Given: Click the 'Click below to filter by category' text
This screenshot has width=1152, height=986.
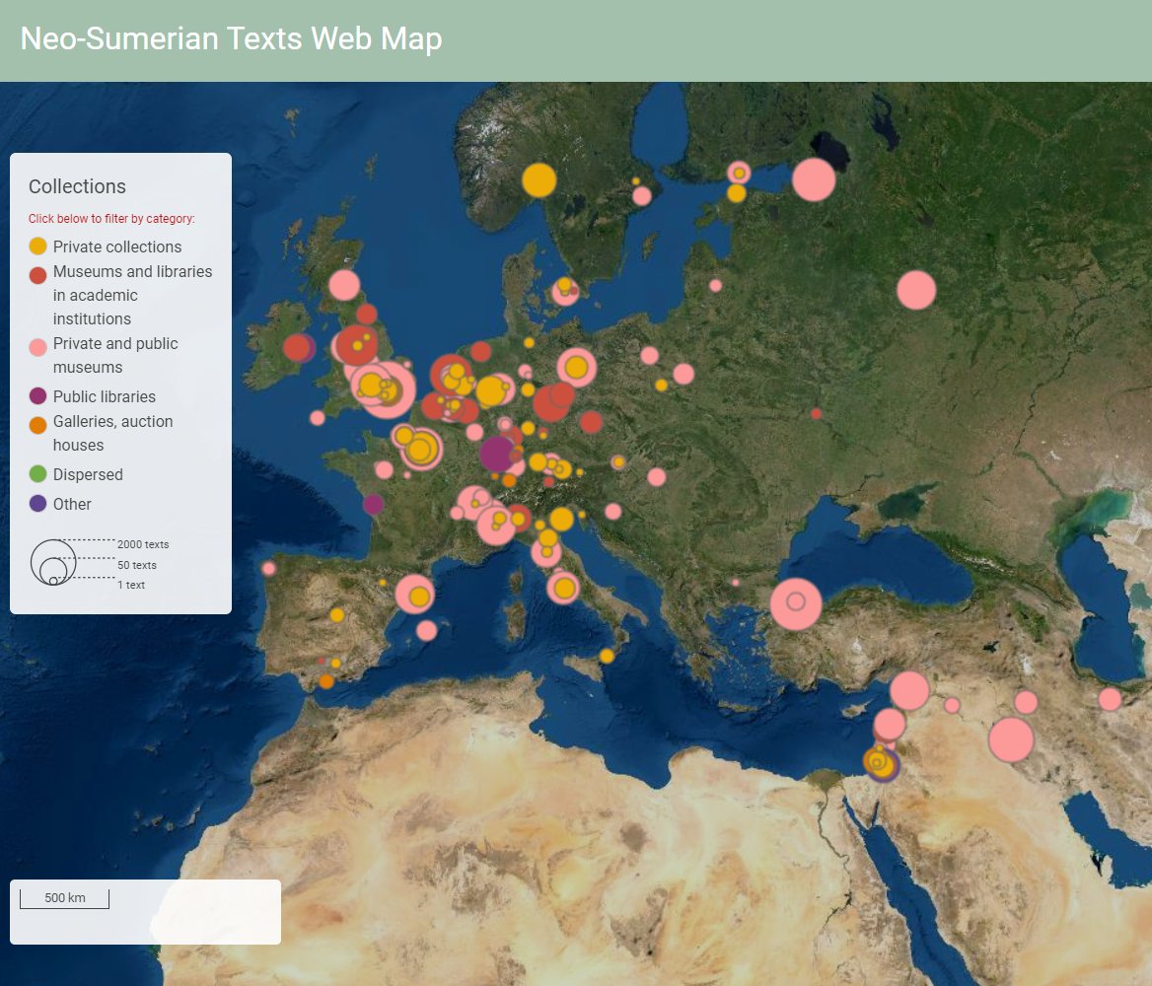Looking at the screenshot, I should (x=111, y=218).
